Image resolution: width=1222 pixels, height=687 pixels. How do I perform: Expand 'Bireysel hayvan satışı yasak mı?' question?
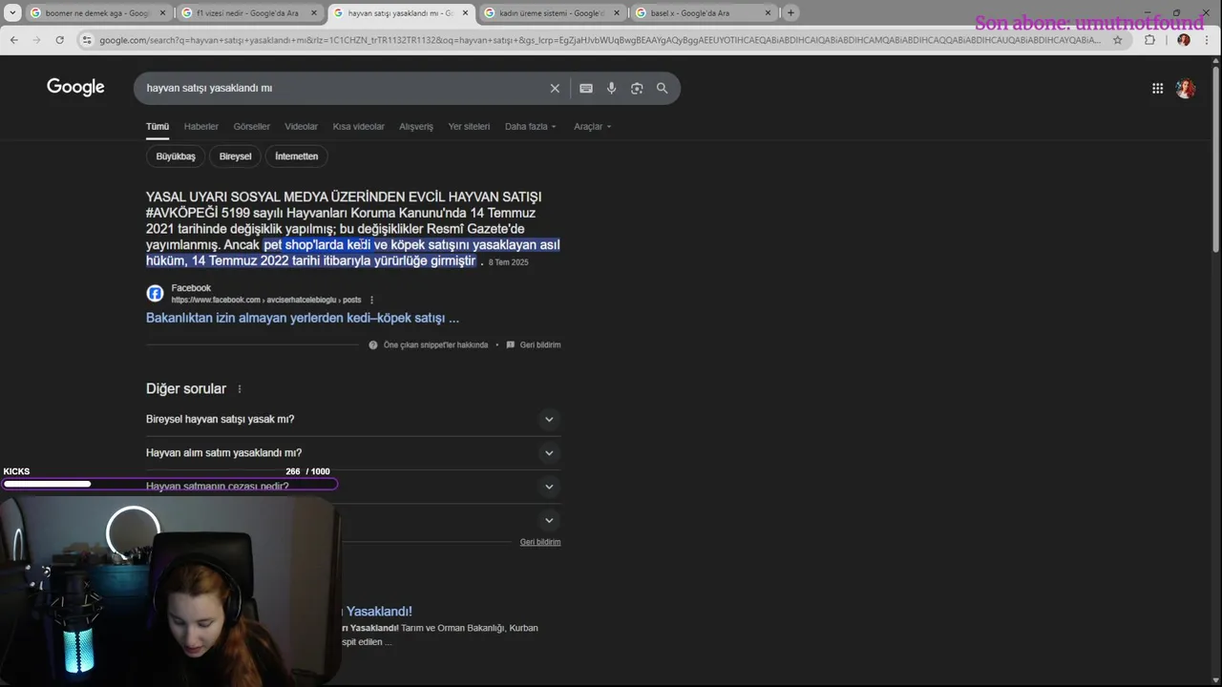(x=353, y=419)
